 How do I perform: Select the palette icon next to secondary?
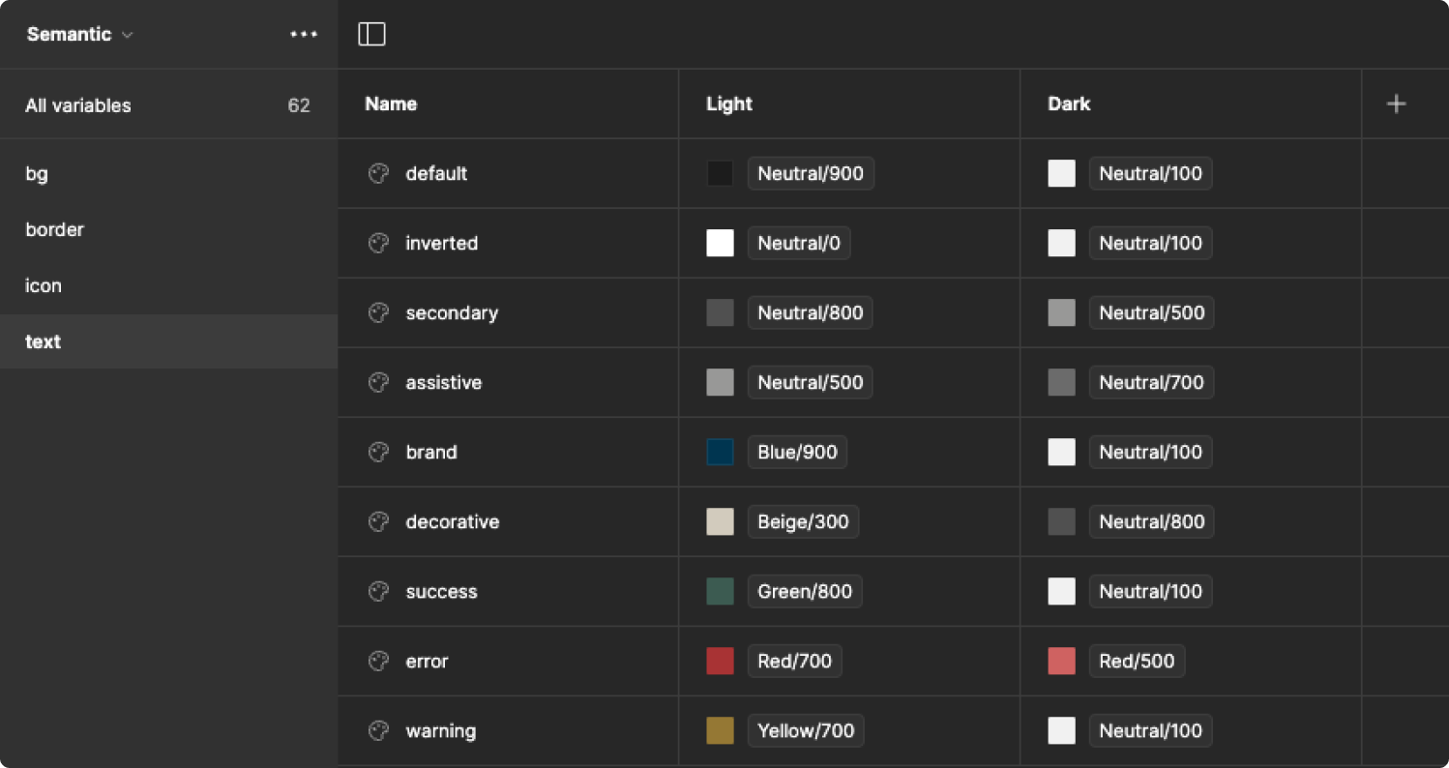click(x=377, y=312)
